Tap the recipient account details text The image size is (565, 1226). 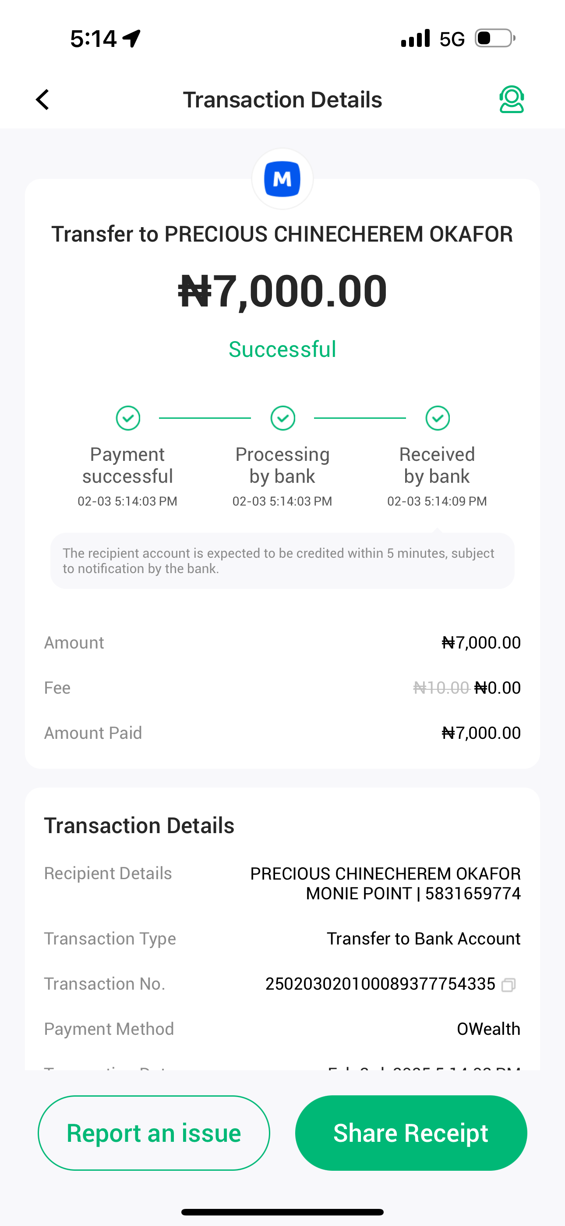385,884
